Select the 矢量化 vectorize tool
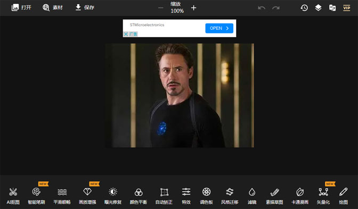 pyautogui.click(x=323, y=196)
